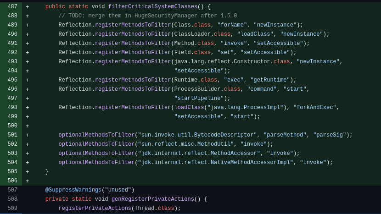Image resolution: width=381 pixels, height=214 pixels.
Task: Select line number 489 in the diff
Action: point(12,25)
